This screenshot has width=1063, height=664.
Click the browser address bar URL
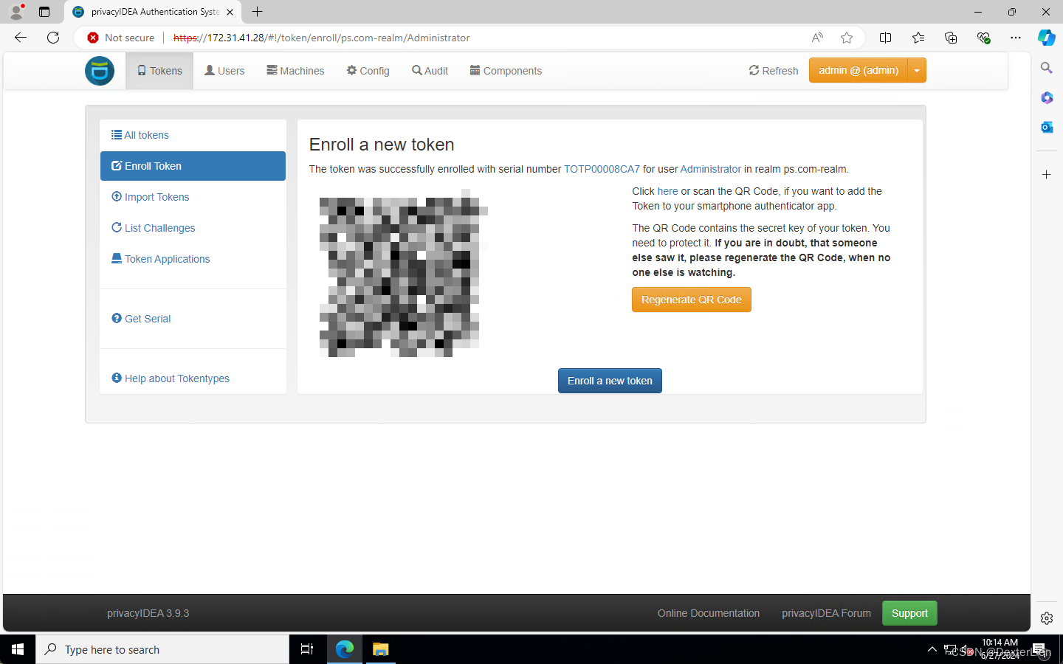[321, 38]
